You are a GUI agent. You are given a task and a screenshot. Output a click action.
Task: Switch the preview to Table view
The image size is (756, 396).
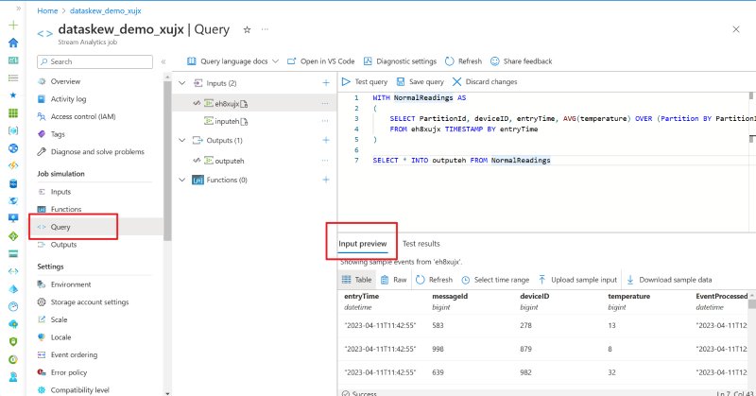click(356, 280)
